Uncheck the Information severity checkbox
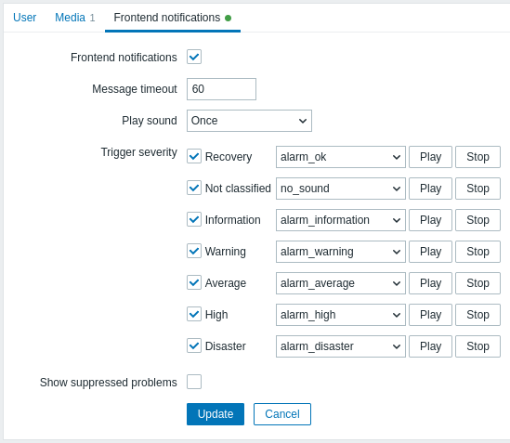510x443 pixels. pyautogui.click(x=194, y=219)
